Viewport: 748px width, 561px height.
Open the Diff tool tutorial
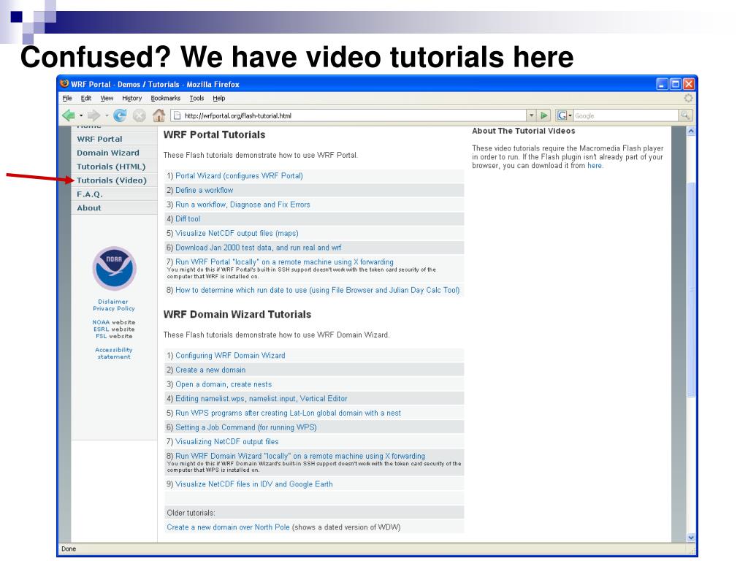[x=188, y=218]
